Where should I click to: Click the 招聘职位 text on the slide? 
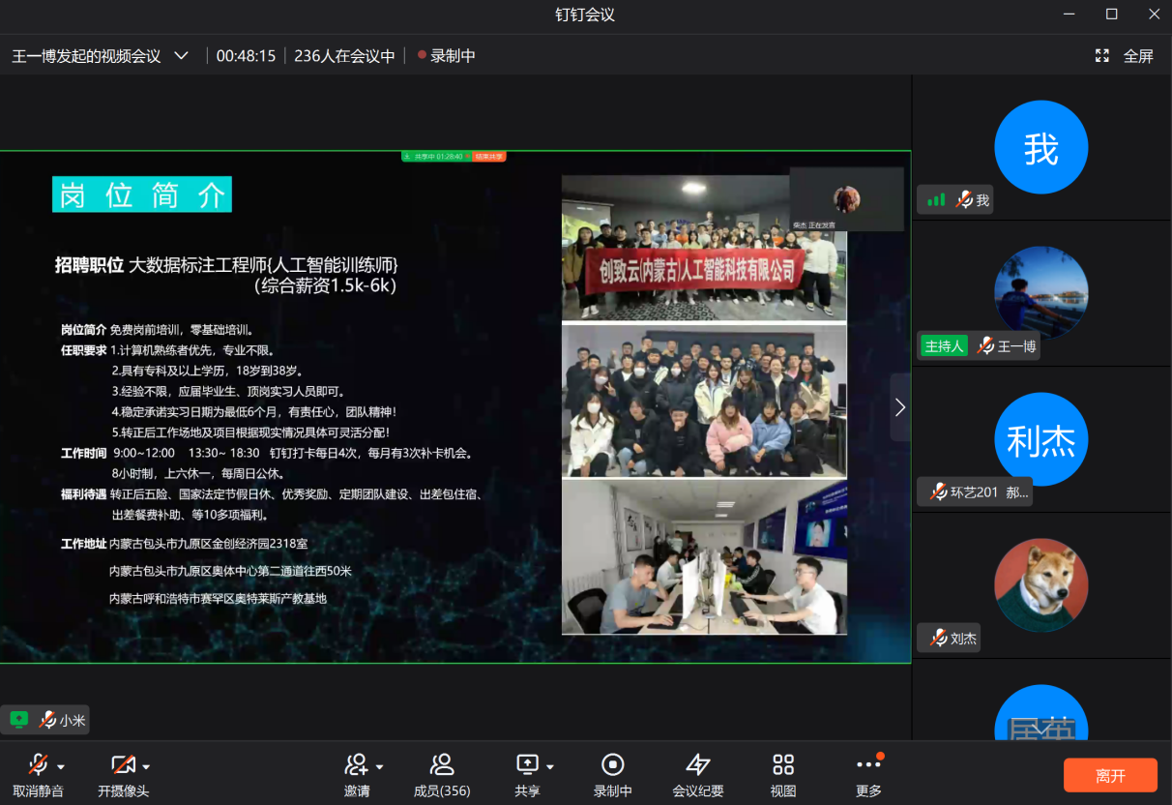pyautogui.click(x=89, y=265)
